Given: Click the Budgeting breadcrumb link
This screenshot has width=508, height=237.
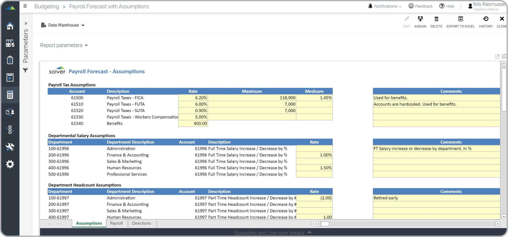Looking at the screenshot, I should coord(47,7).
